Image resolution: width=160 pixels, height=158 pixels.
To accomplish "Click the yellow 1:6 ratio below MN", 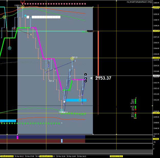I will tap(135, 118).
